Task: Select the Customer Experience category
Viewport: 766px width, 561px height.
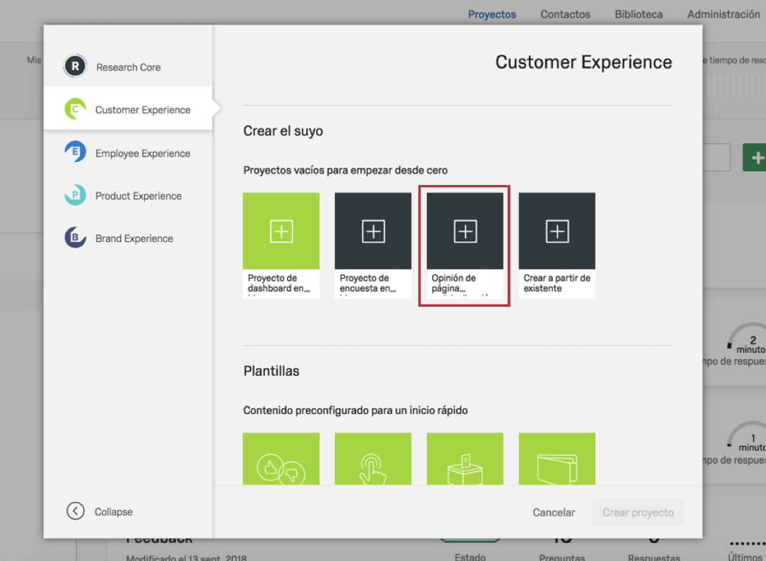Action: click(x=128, y=109)
